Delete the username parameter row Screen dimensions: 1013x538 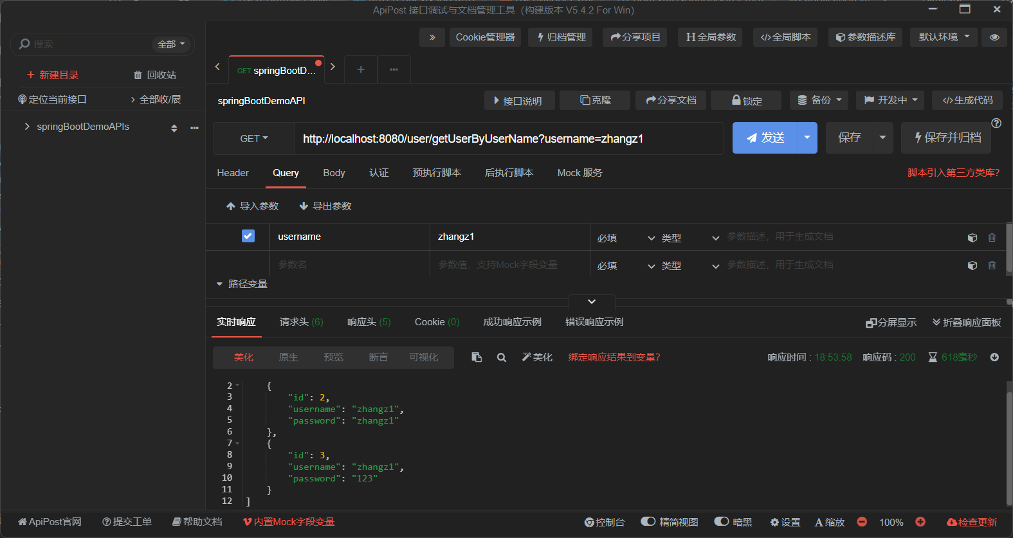pos(992,238)
